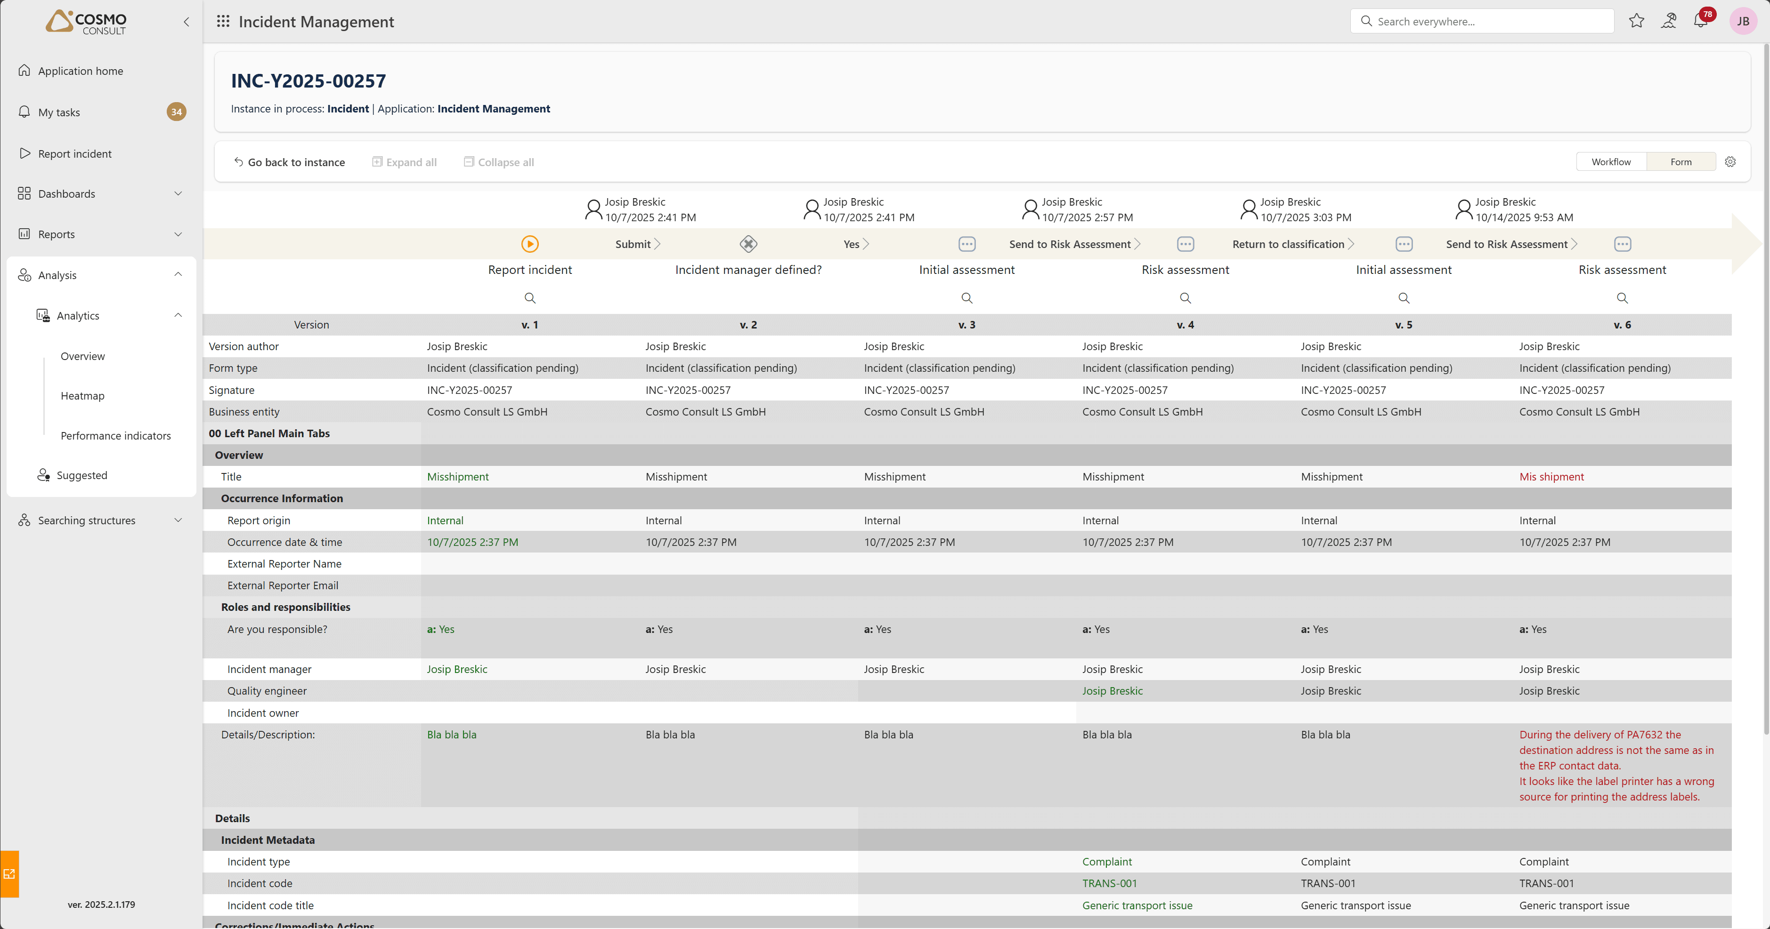
Task: Open the magnifier under Report incident step
Action: [530, 298]
